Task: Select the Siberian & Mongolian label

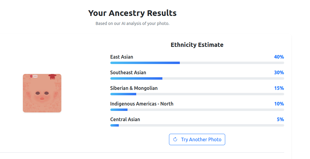Action: 134,88
